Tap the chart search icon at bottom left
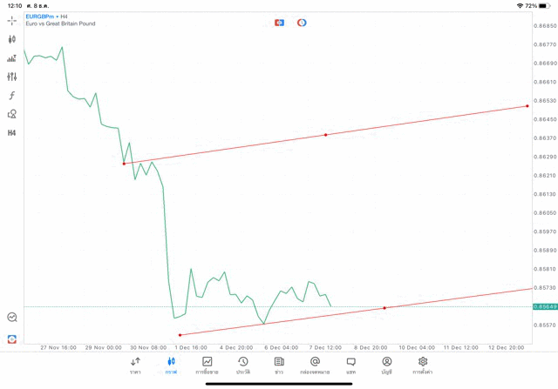Screen dimensions: 558x389 point(12,318)
